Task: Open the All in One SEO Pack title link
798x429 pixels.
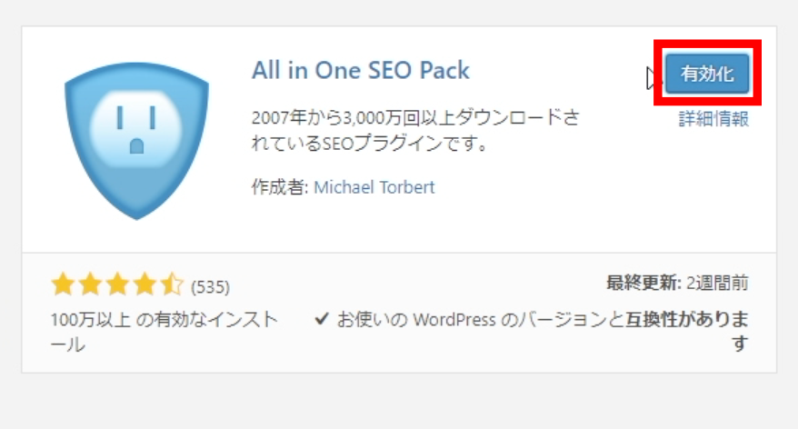Action: point(360,70)
